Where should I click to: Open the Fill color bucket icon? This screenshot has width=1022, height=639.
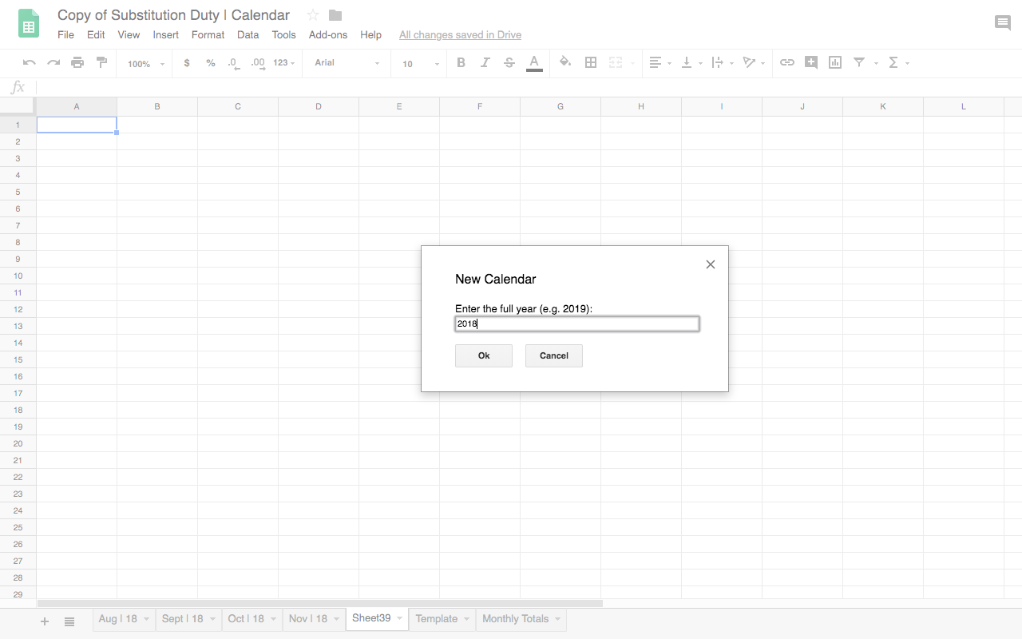(x=565, y=62)
